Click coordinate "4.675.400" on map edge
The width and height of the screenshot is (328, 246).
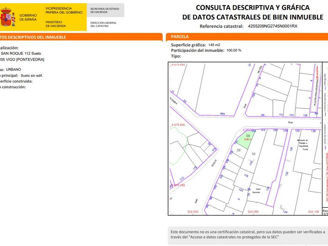point(178,125)
